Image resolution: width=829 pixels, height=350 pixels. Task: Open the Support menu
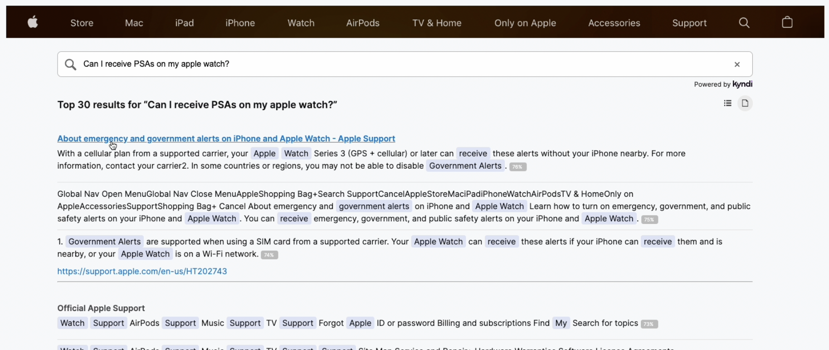[689, 23]
